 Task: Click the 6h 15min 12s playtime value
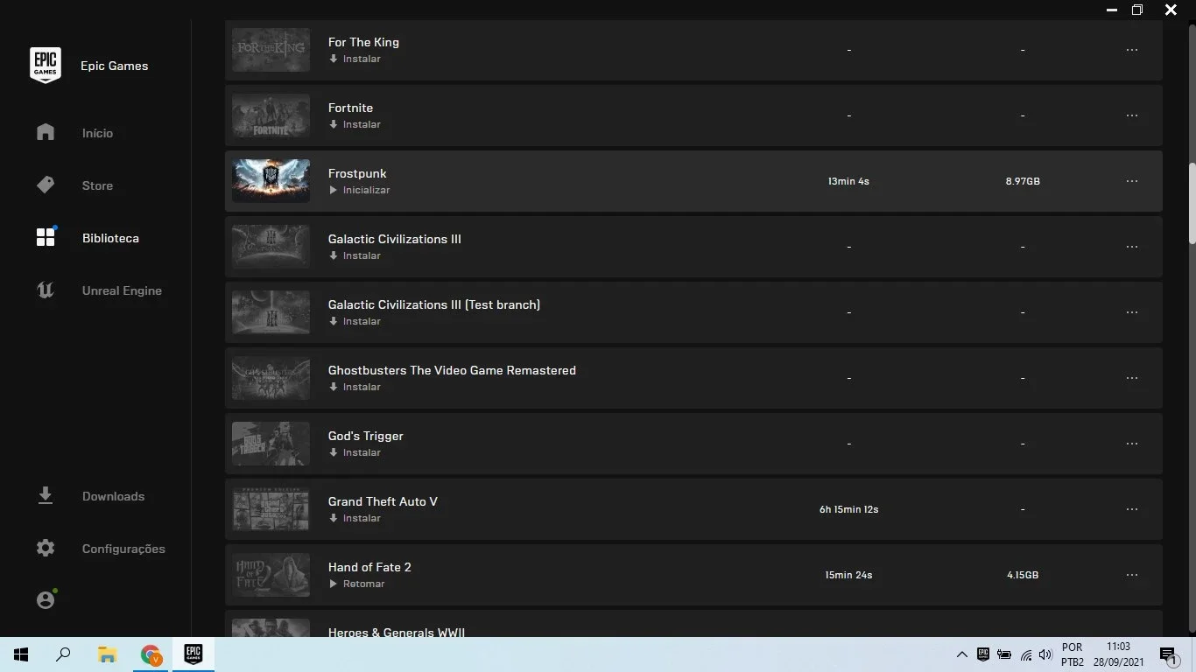point(848,509)
